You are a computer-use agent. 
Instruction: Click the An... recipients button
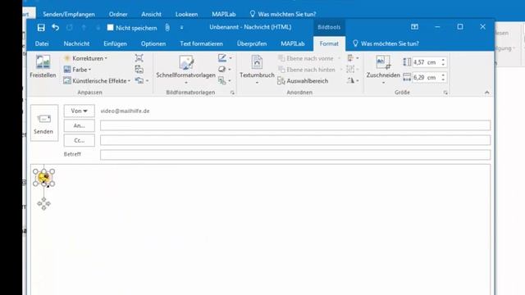79,125
